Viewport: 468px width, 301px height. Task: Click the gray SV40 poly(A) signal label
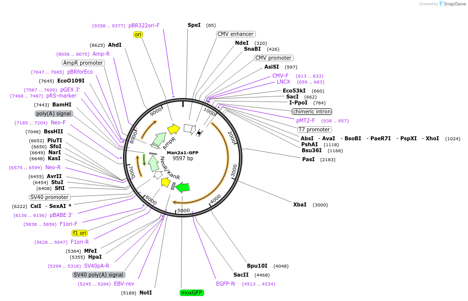point(99,275)
